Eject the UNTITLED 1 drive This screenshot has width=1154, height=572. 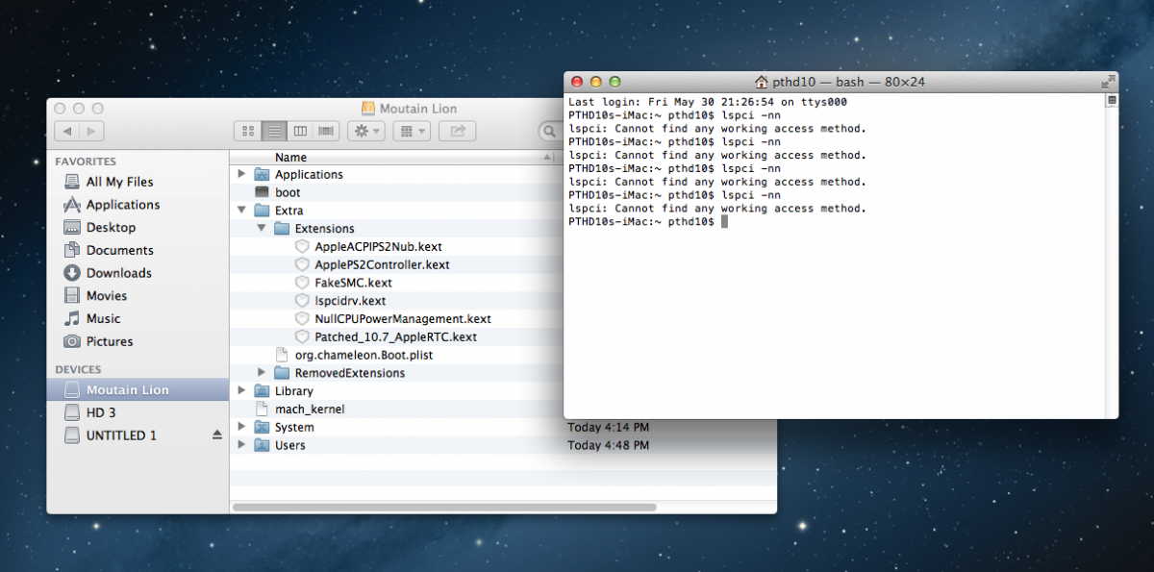click(216, 435)
